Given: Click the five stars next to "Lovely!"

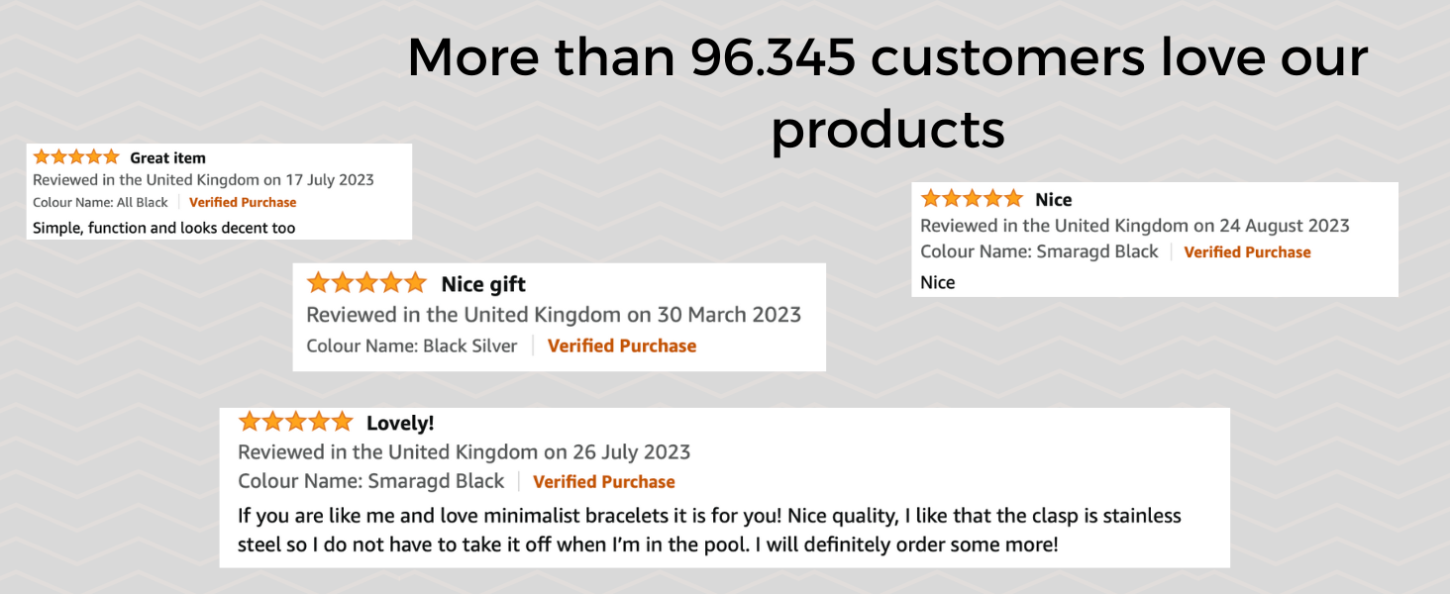Looking at the screenshot, I should click(x=295, y=423).
